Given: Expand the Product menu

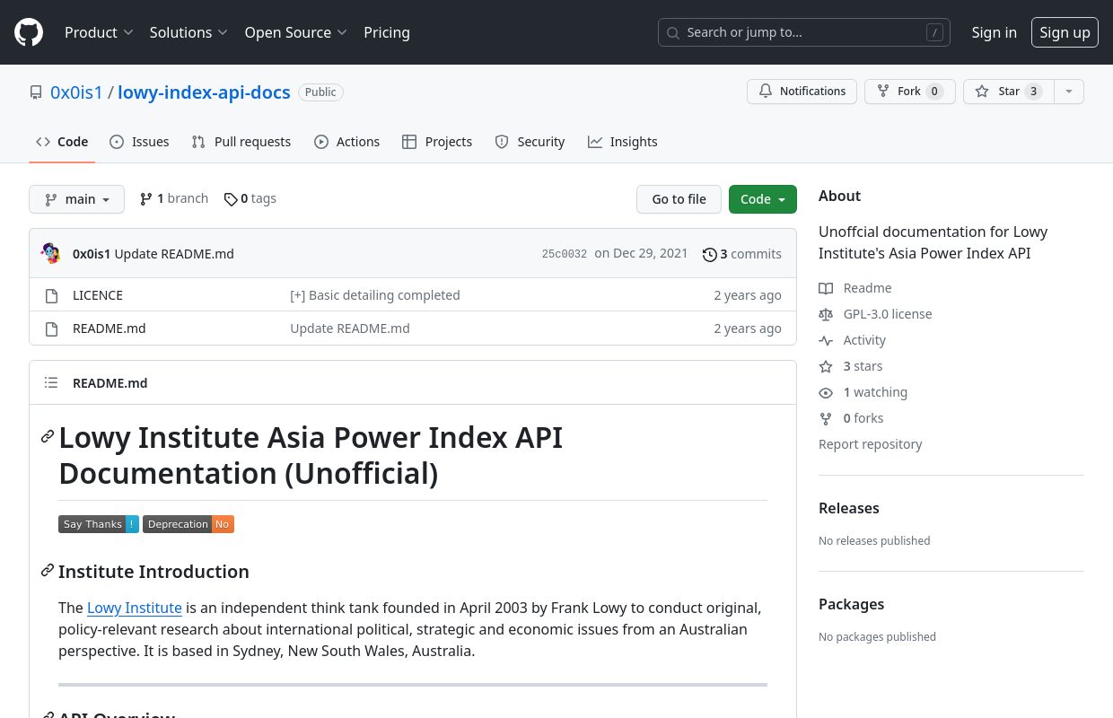Looking at the screenshot, I should [x=99, y=32].
